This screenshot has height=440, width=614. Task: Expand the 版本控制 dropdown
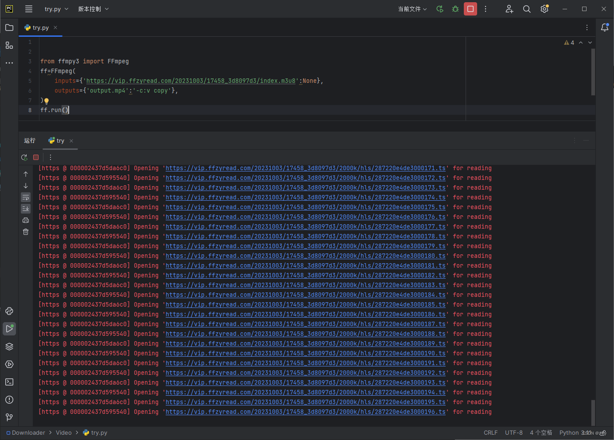pyautogui.click(x=93, y=9)
